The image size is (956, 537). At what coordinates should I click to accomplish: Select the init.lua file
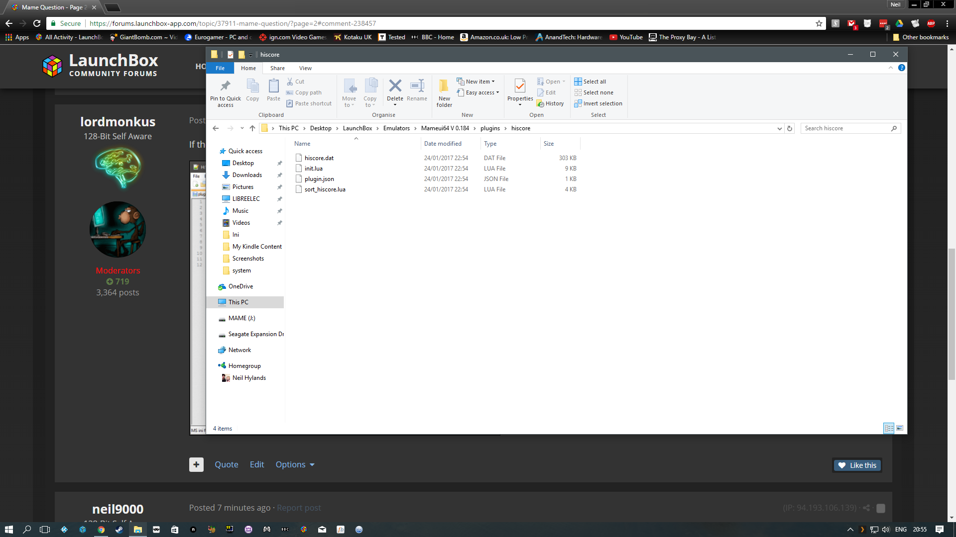[x=313, y=169]
